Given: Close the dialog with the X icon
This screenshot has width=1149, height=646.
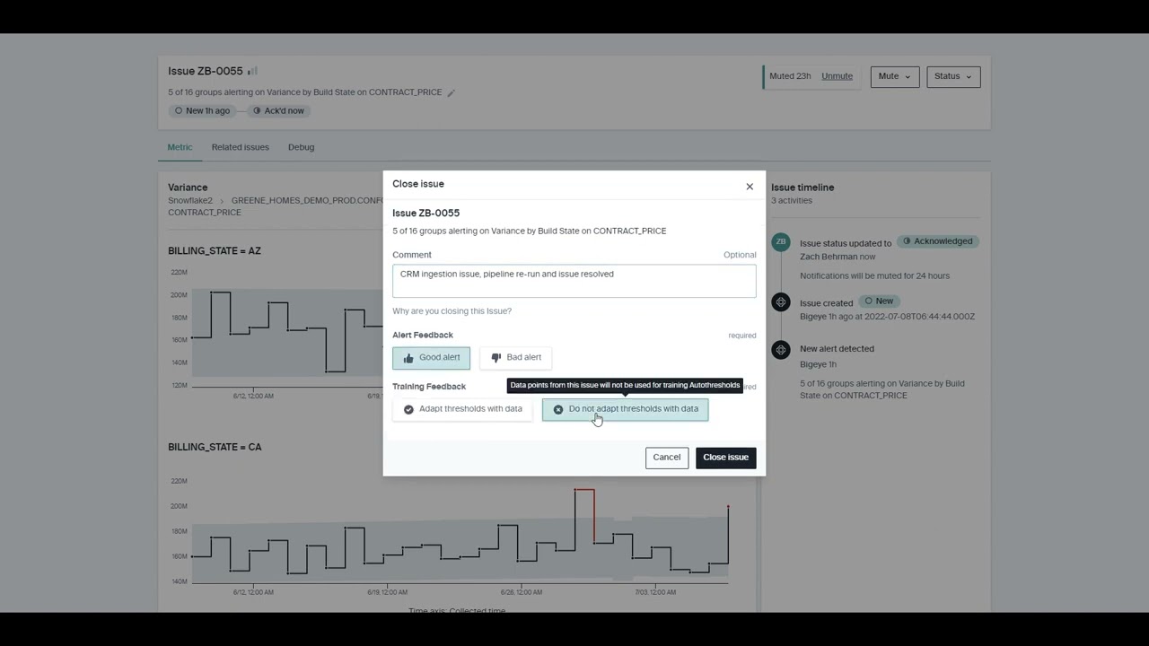Looking at the screenshot, I should 750,187.
